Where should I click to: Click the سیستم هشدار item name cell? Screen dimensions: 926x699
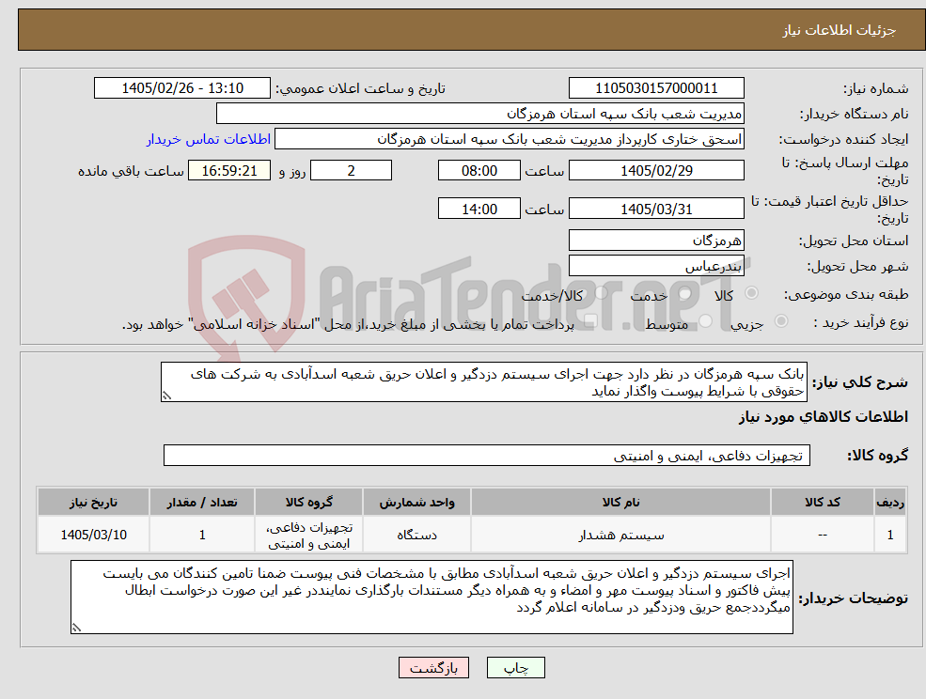tap(620, 535)
